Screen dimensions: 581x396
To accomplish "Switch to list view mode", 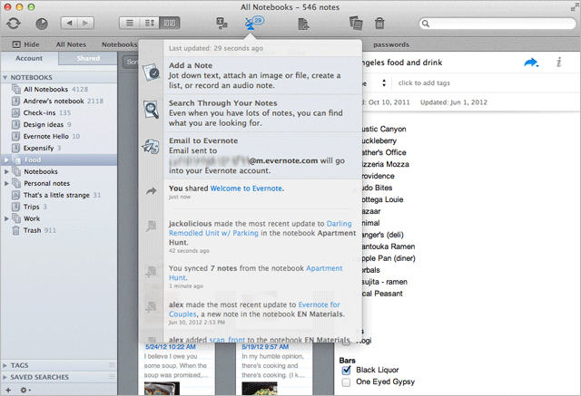I will tap(130, 23).
